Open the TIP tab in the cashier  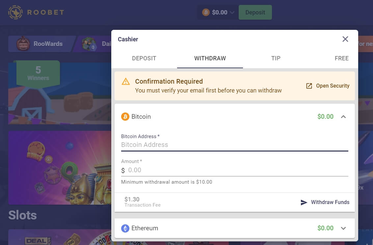pos(276,58)
